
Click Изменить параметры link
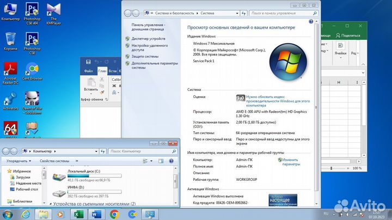coord(291,162)
